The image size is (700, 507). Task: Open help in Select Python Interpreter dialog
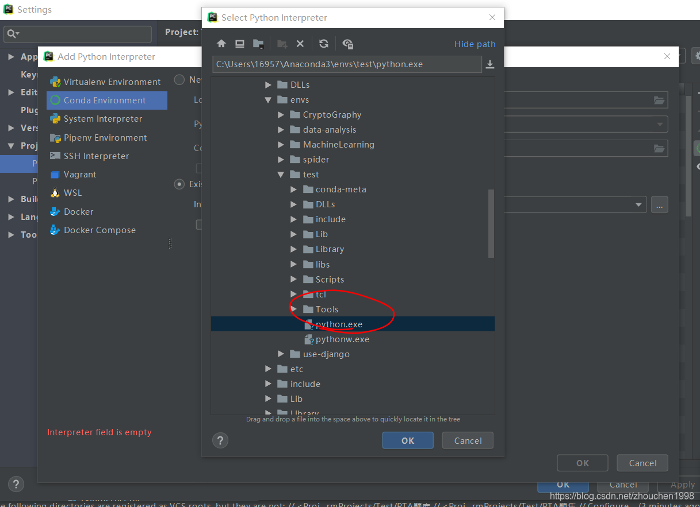[220, 440]
